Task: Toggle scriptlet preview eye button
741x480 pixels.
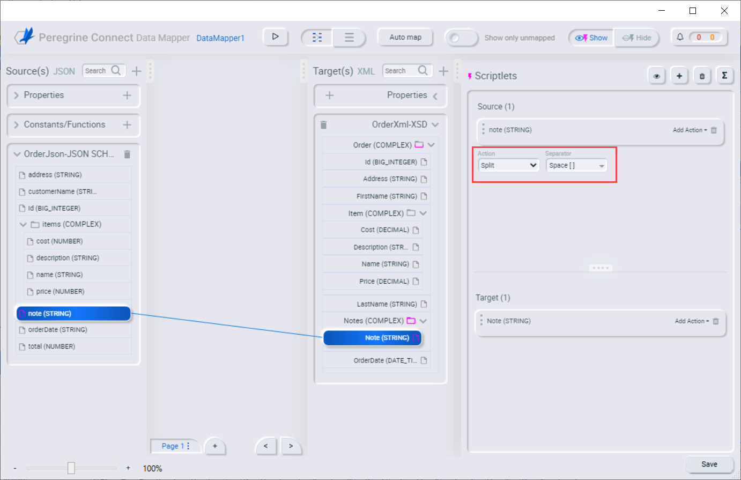Action: coord(657,76)
